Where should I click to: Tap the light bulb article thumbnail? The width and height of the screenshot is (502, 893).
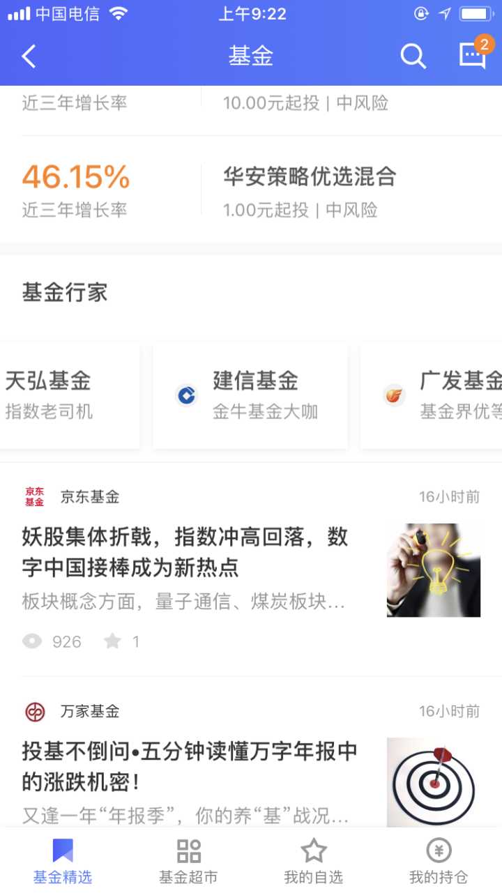434,570
